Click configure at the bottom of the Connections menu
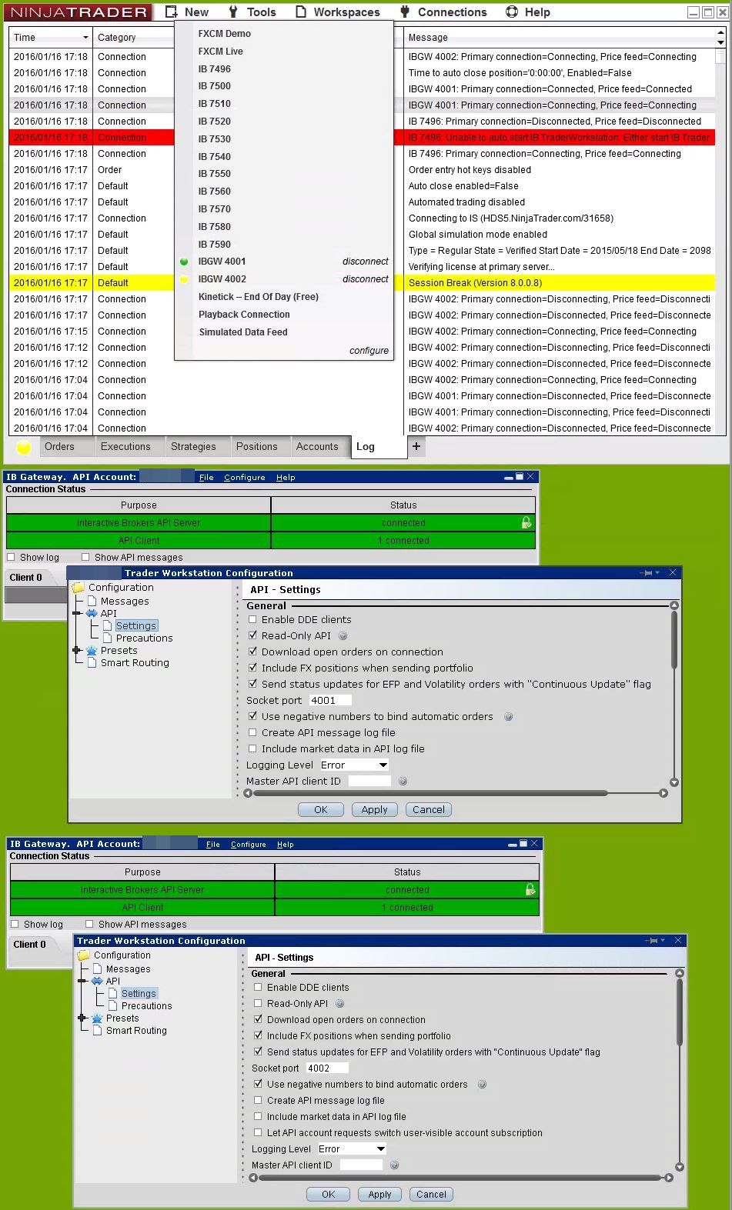This screenshot has height=1210, width=732. click(x=369, y=351)
